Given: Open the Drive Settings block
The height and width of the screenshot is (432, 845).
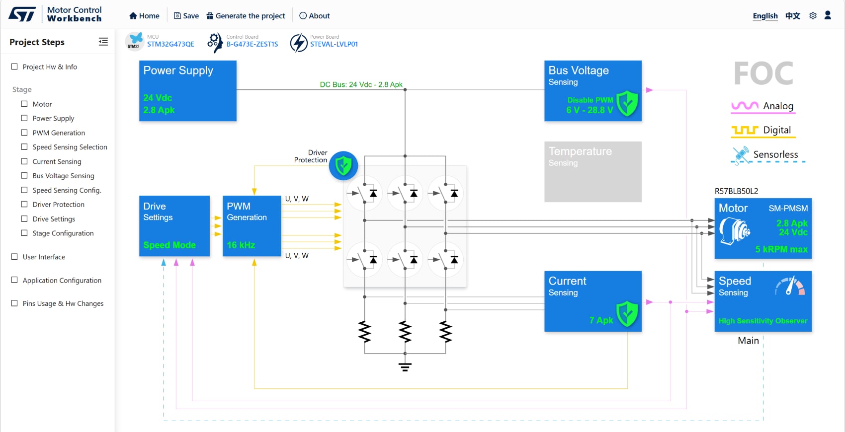Looking at the screenshot, I should [174, 226].
